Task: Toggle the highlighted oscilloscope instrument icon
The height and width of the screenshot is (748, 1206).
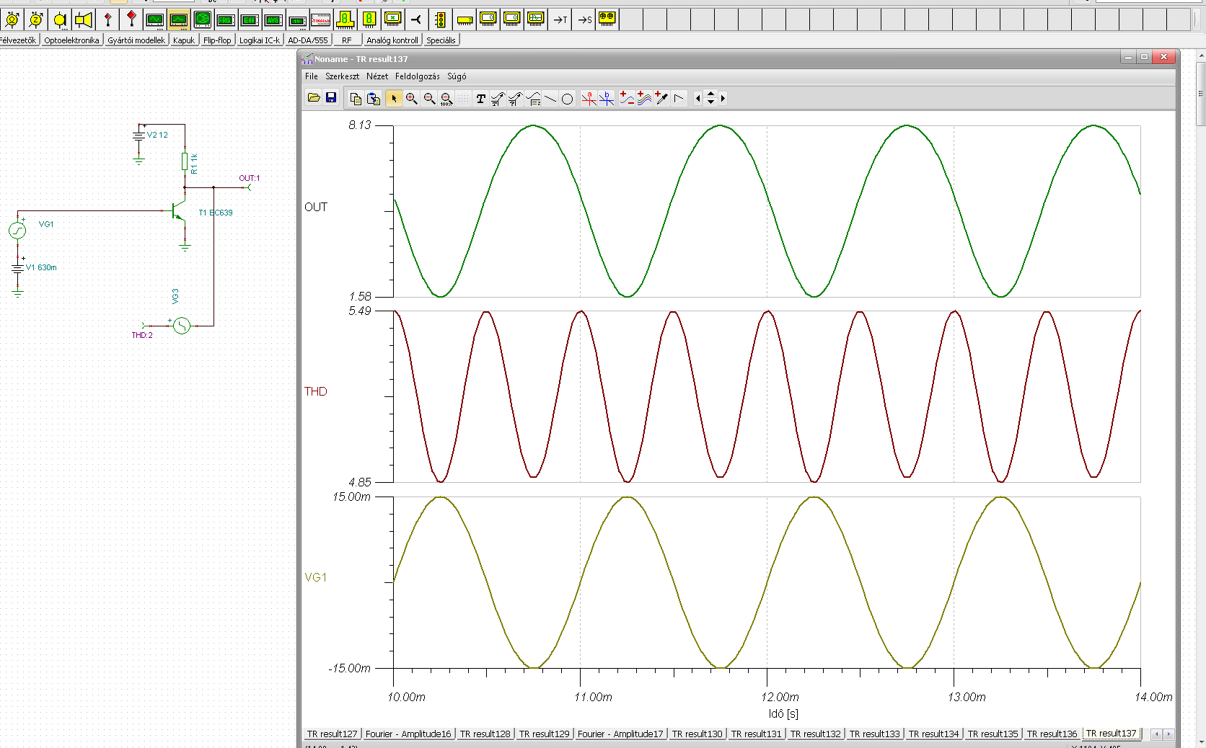Action: 179,19
